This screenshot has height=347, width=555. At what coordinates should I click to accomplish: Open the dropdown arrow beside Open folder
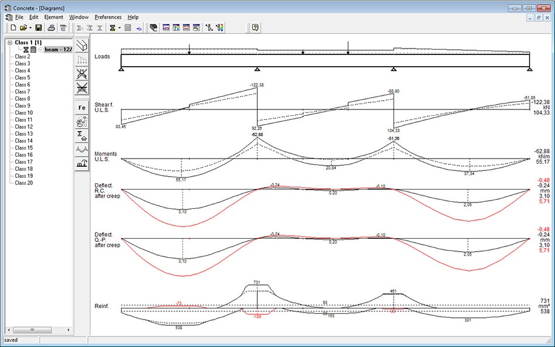[30, 28]
